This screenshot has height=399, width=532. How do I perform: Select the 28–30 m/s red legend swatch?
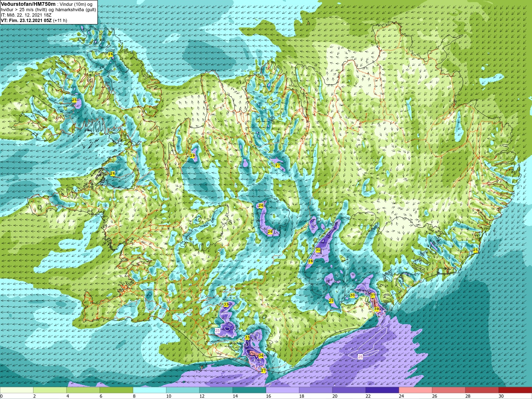482,390
